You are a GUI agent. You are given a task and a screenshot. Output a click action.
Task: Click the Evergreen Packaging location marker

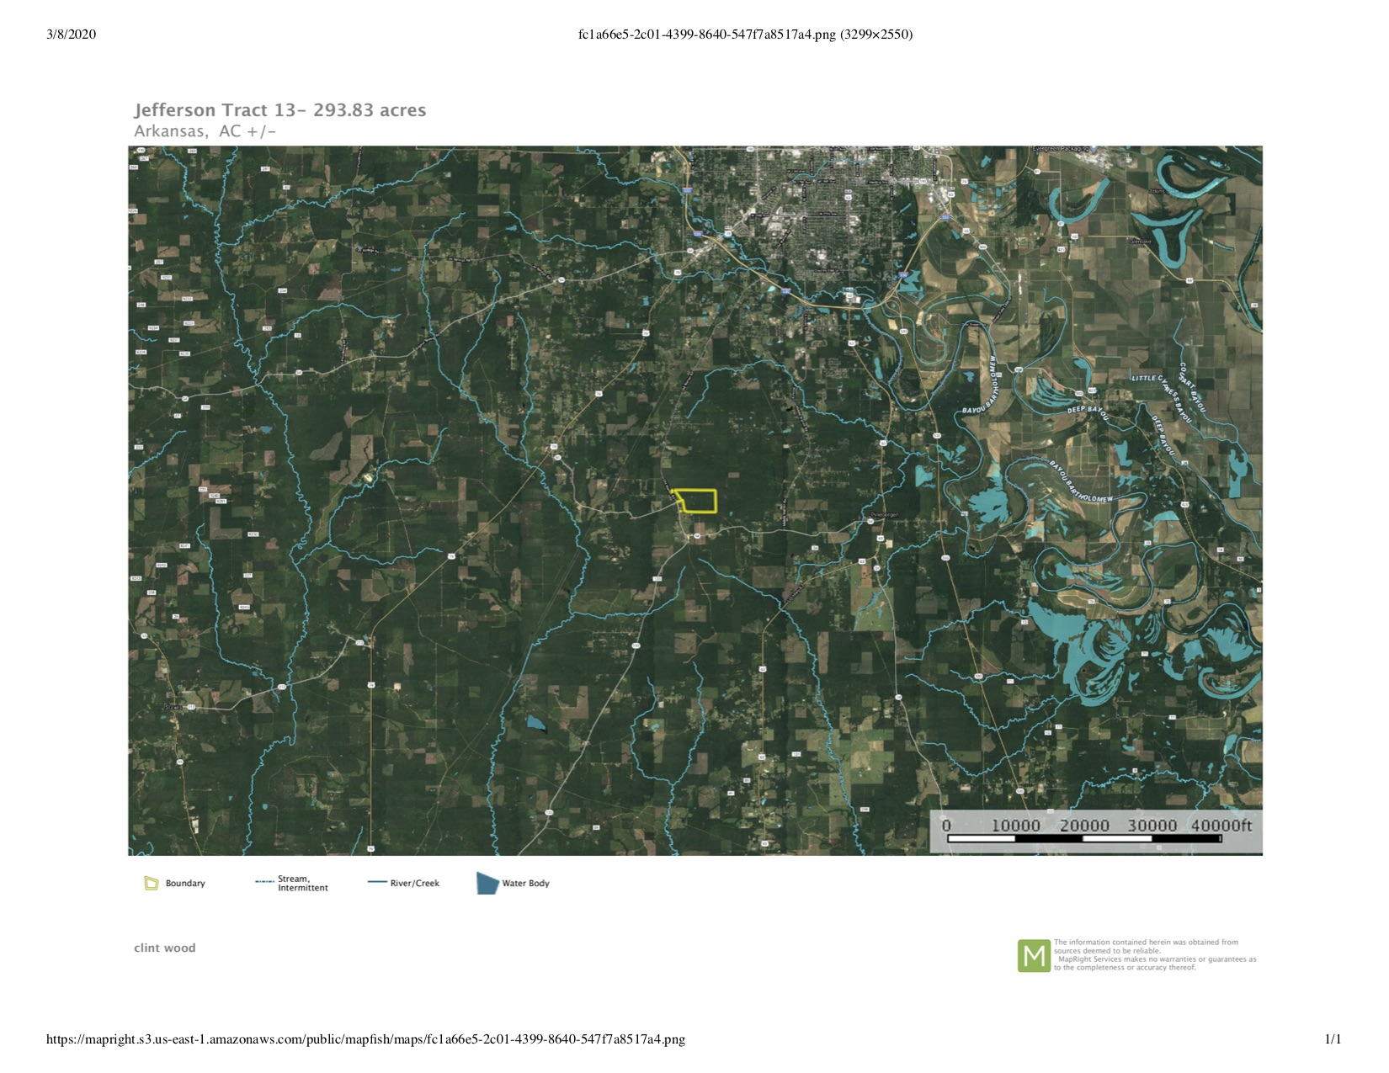[x=1092, y=149]
